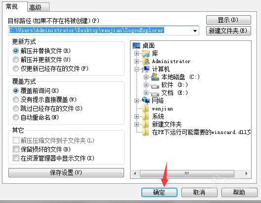261x203 pixels.
Task: Click the 计算机 computer icon
Action: (146, 69)
